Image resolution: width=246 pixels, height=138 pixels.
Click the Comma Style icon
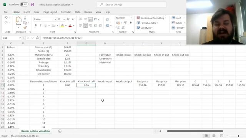click(x=131, y=23)
